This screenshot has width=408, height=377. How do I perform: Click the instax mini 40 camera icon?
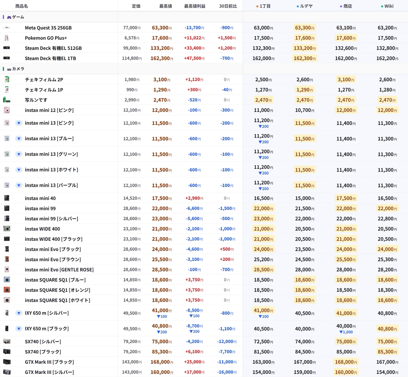click(7, 198)
